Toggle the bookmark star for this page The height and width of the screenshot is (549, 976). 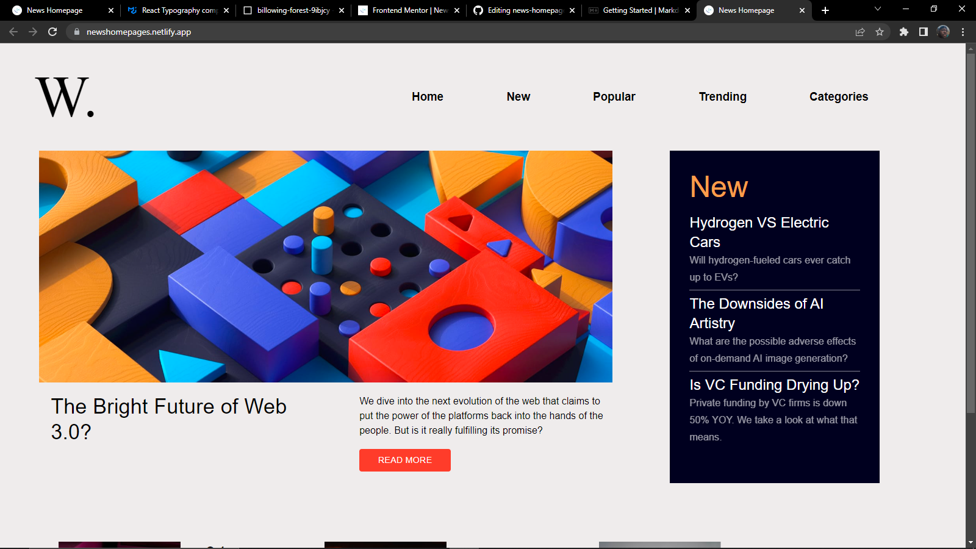coord(880,32)
